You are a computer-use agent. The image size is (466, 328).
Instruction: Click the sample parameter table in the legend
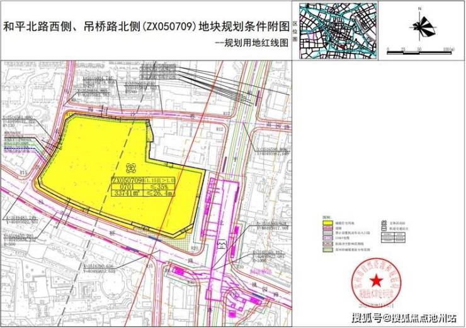point(393,238)
